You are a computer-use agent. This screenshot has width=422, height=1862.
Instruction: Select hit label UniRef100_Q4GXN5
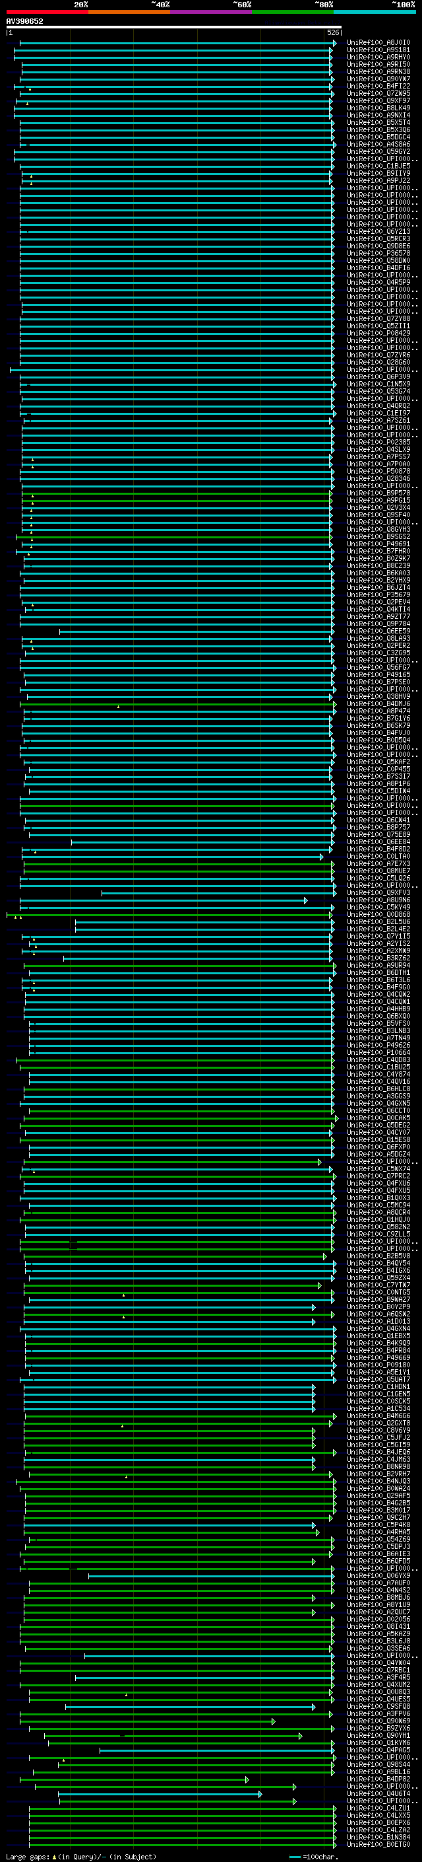[x=378, y=1103]
